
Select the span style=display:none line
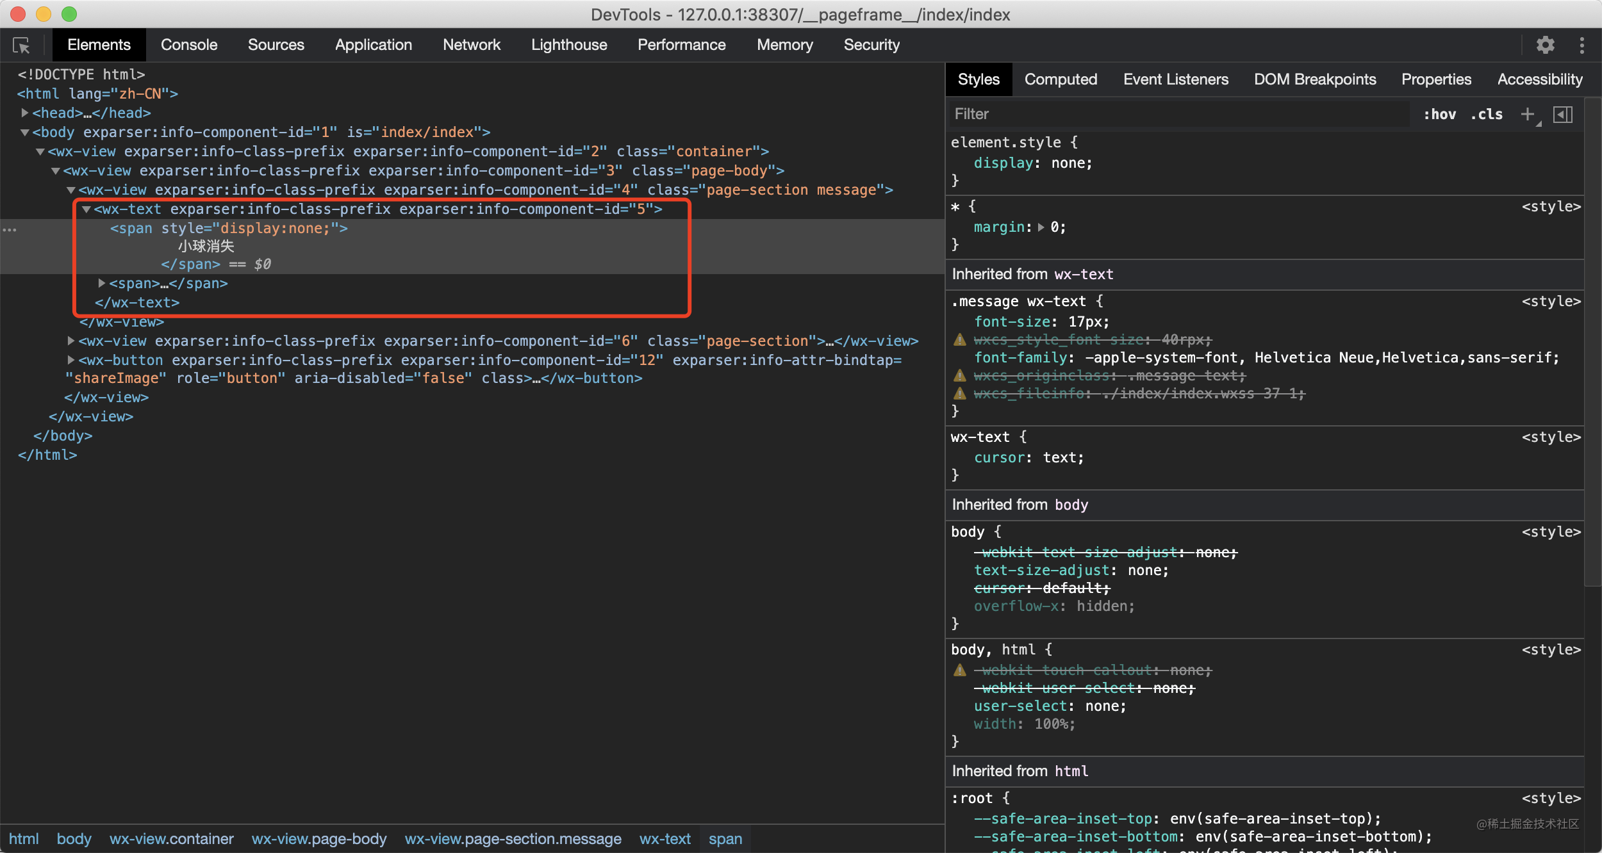coord(229,229)
